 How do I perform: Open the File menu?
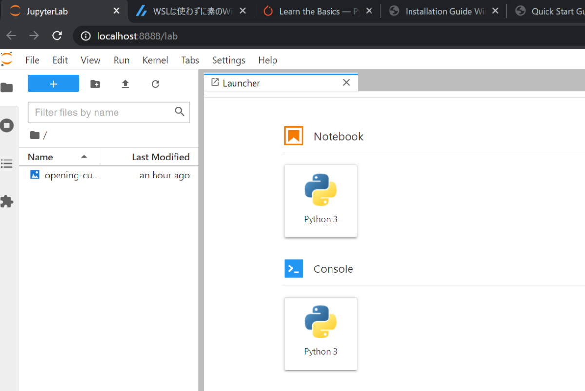click(32, 60)
